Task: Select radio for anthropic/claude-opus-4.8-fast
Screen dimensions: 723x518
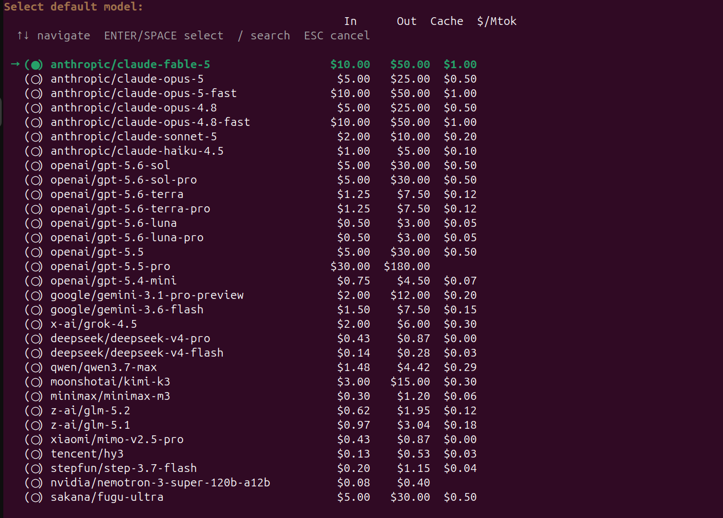Action: point(34,123)
